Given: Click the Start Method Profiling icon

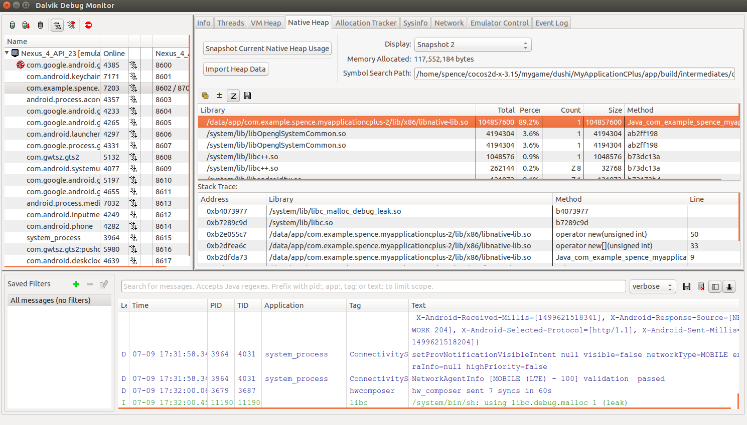Looking at the screenshot, I should (x=72, y=25).
